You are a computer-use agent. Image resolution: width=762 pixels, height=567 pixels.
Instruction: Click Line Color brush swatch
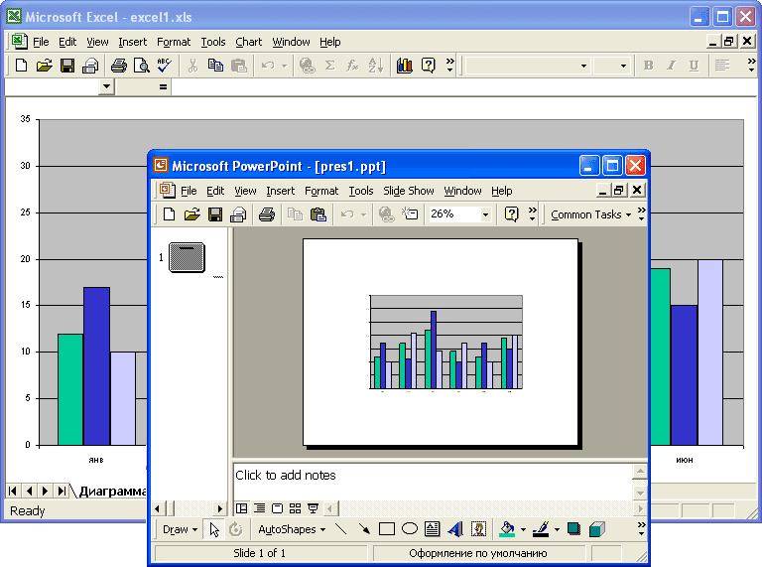coord(541,529)
